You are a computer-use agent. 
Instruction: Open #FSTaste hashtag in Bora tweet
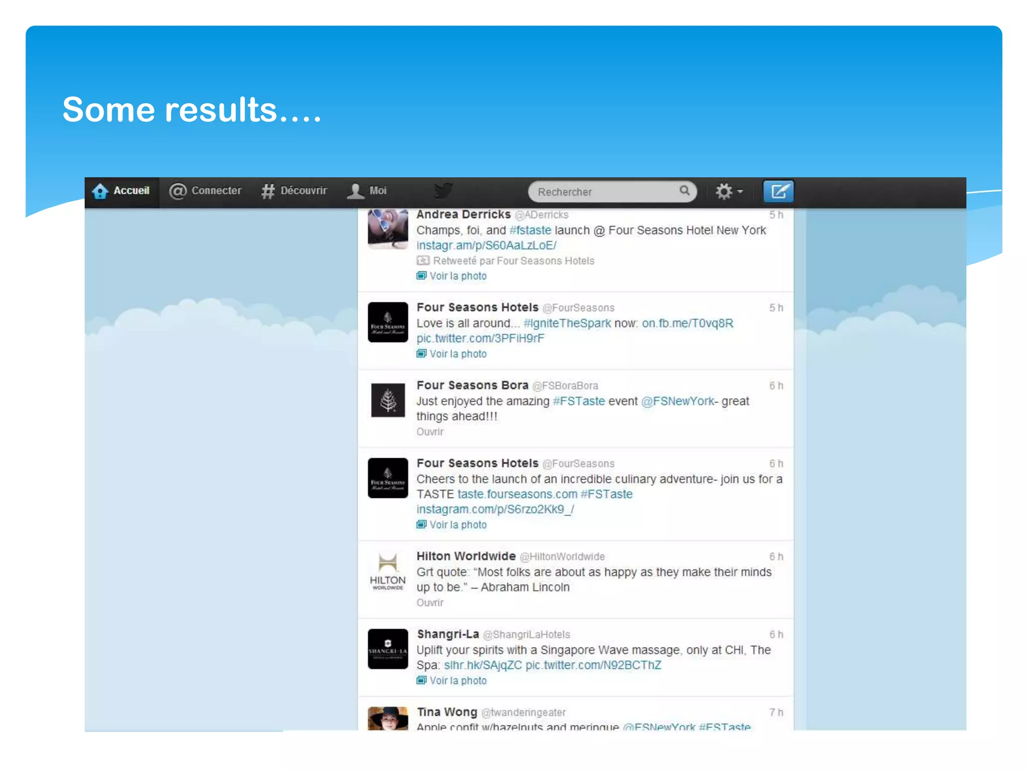pos(579,401)
